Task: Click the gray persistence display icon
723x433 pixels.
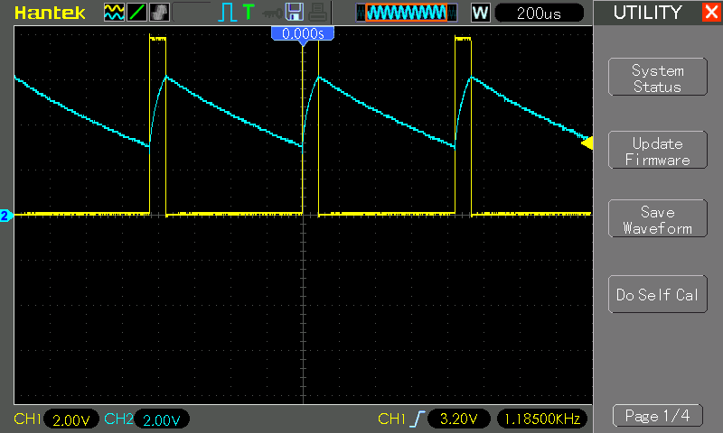Action: [160, 13]
